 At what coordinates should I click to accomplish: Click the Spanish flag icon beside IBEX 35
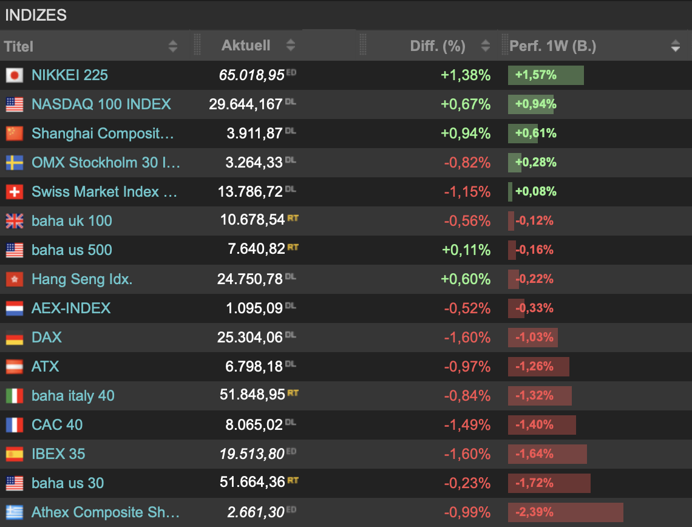tap(14, 454)
